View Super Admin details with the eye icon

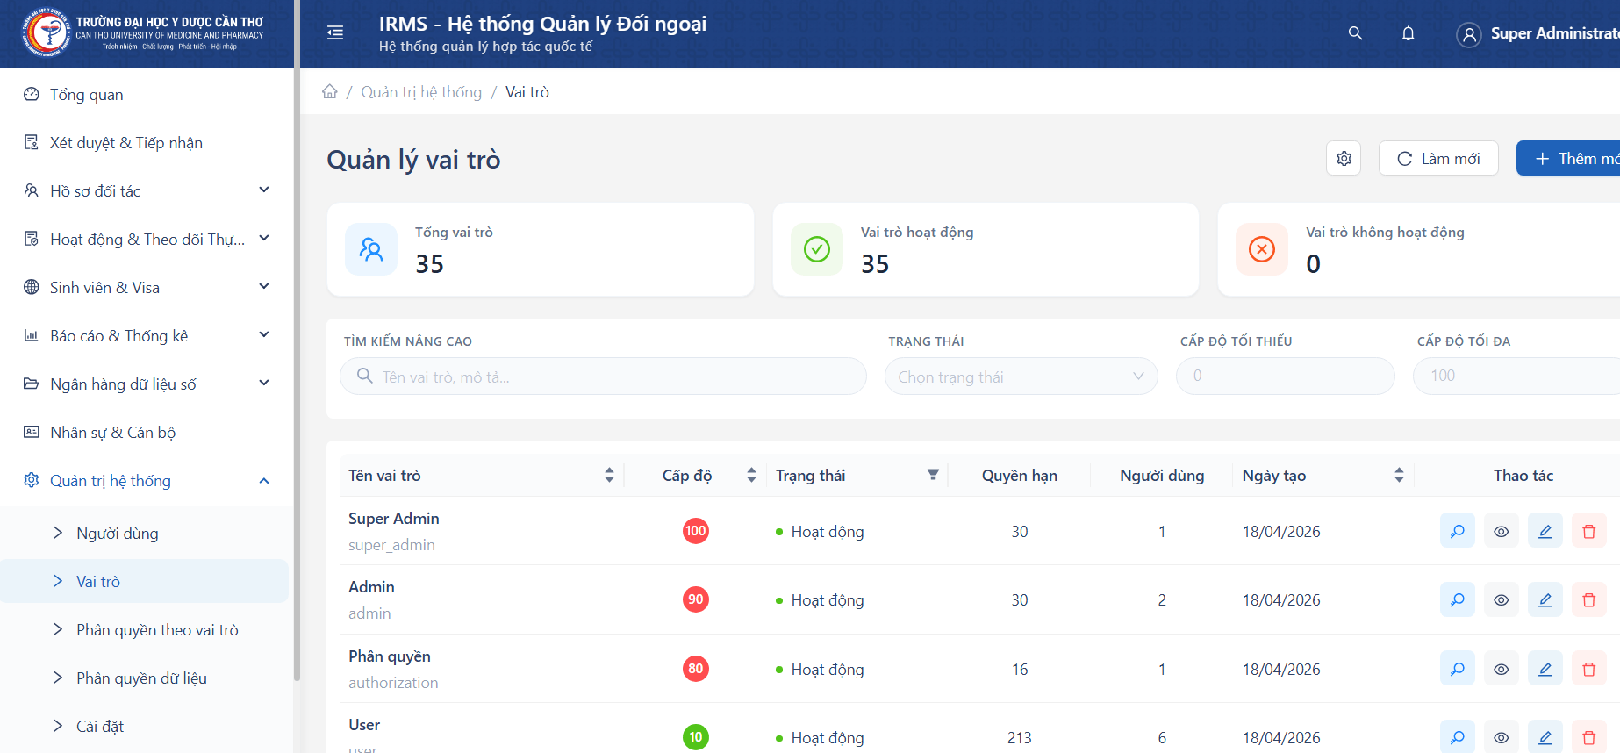(x=1501, y=531)
